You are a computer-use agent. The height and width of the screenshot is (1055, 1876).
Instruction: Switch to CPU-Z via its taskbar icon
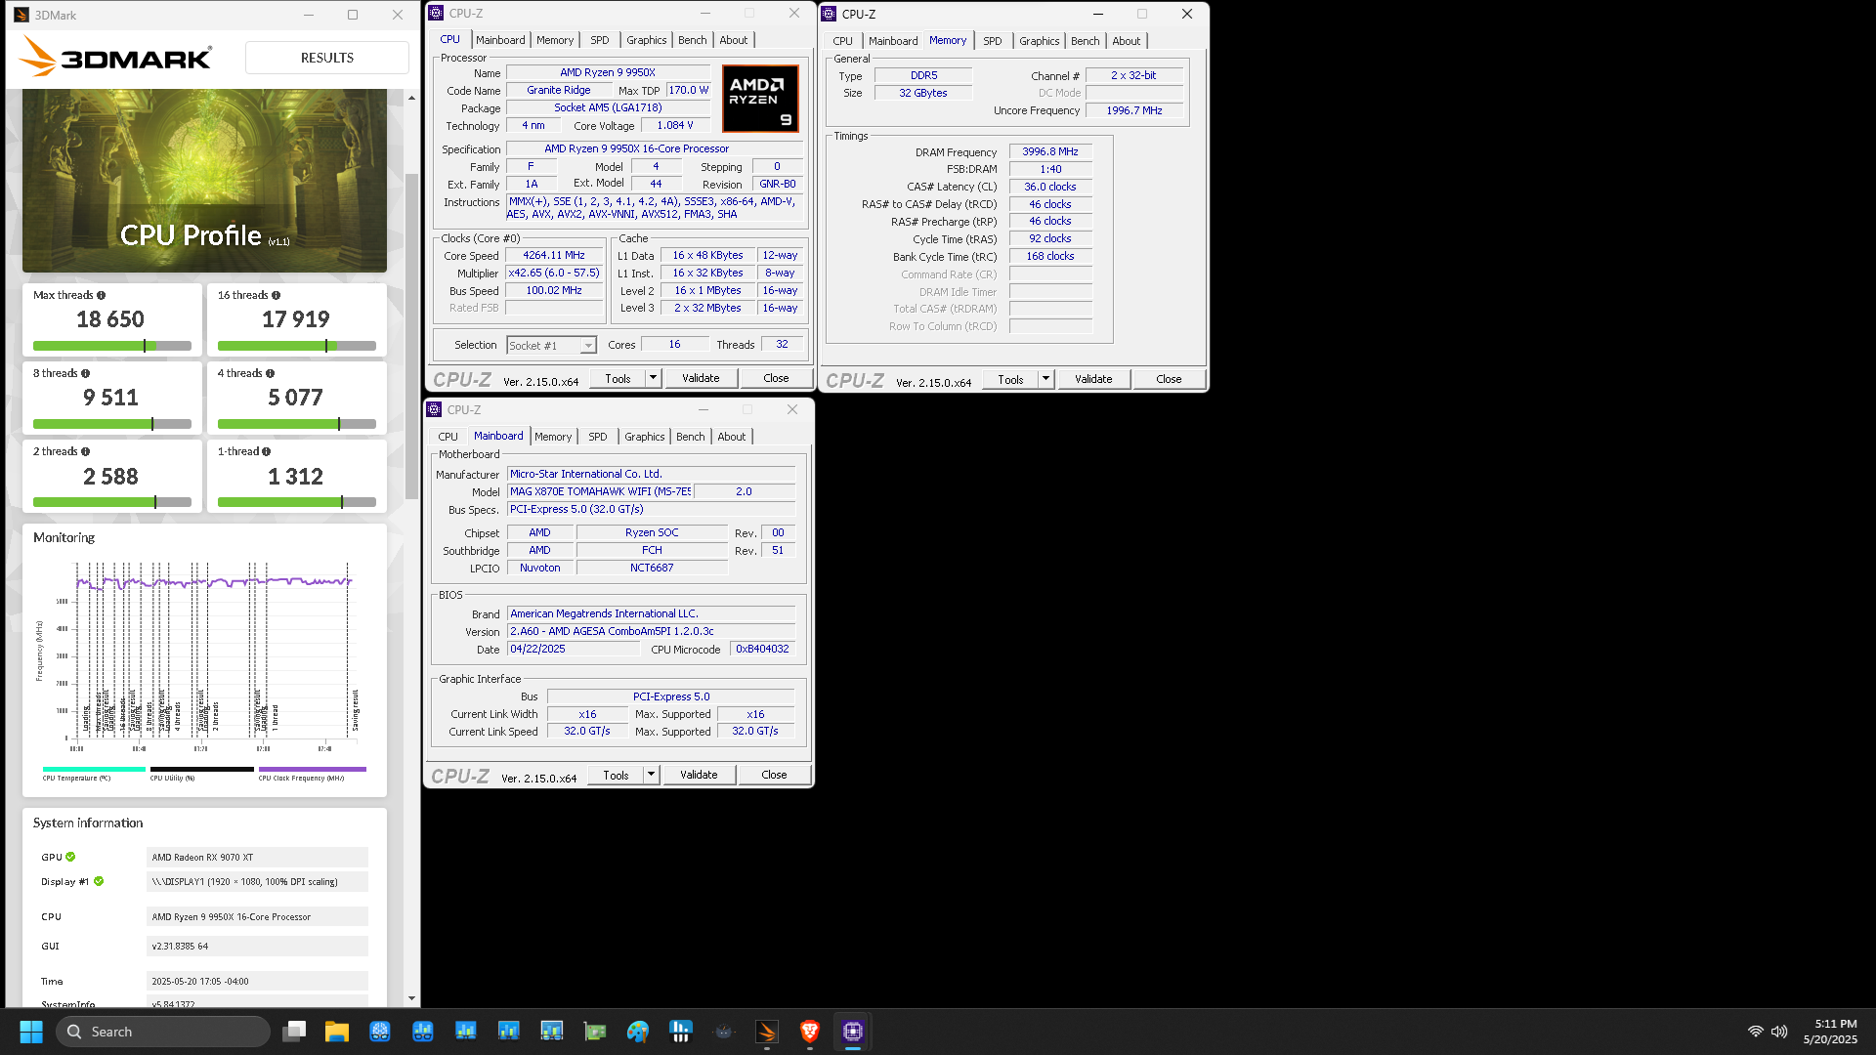pos(853,1032)
